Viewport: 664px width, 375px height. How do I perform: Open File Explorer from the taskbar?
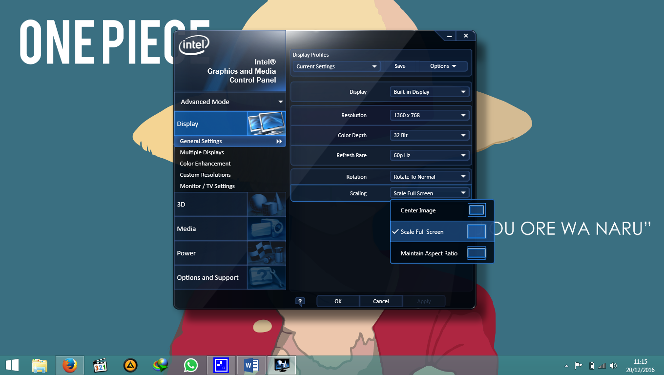point(40,365)
